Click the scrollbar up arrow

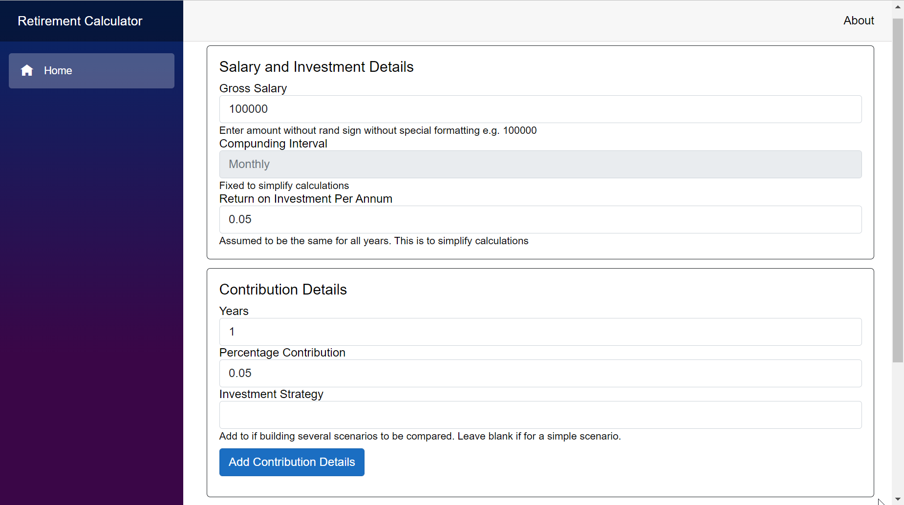898,7
